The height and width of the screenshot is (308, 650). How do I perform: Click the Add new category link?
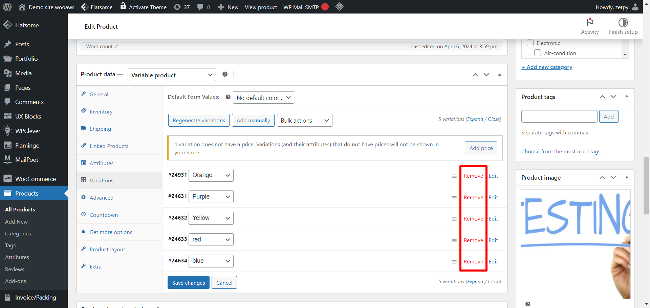547,67
